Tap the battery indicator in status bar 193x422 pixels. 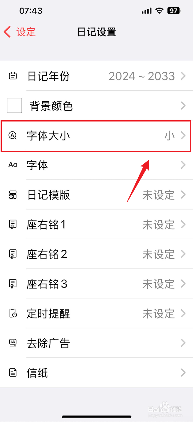click(x=174, y=11)
